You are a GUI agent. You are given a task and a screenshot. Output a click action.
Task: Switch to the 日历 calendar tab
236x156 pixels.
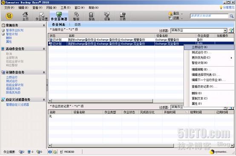(78, 25)
